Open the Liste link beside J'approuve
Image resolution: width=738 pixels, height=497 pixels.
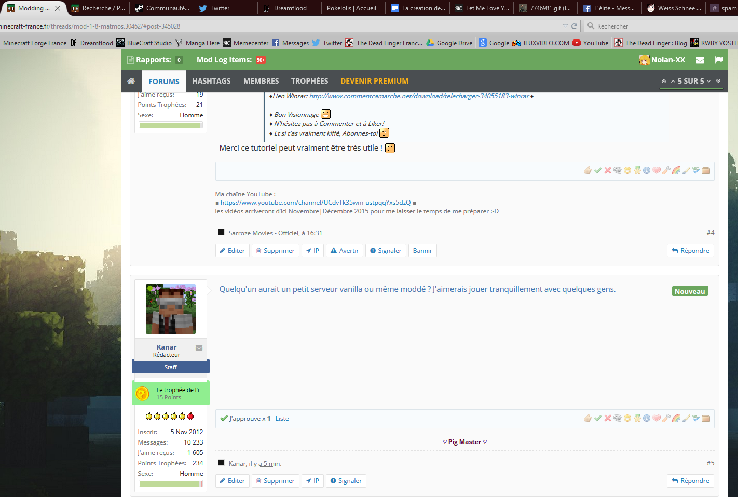tap(282, 419)
